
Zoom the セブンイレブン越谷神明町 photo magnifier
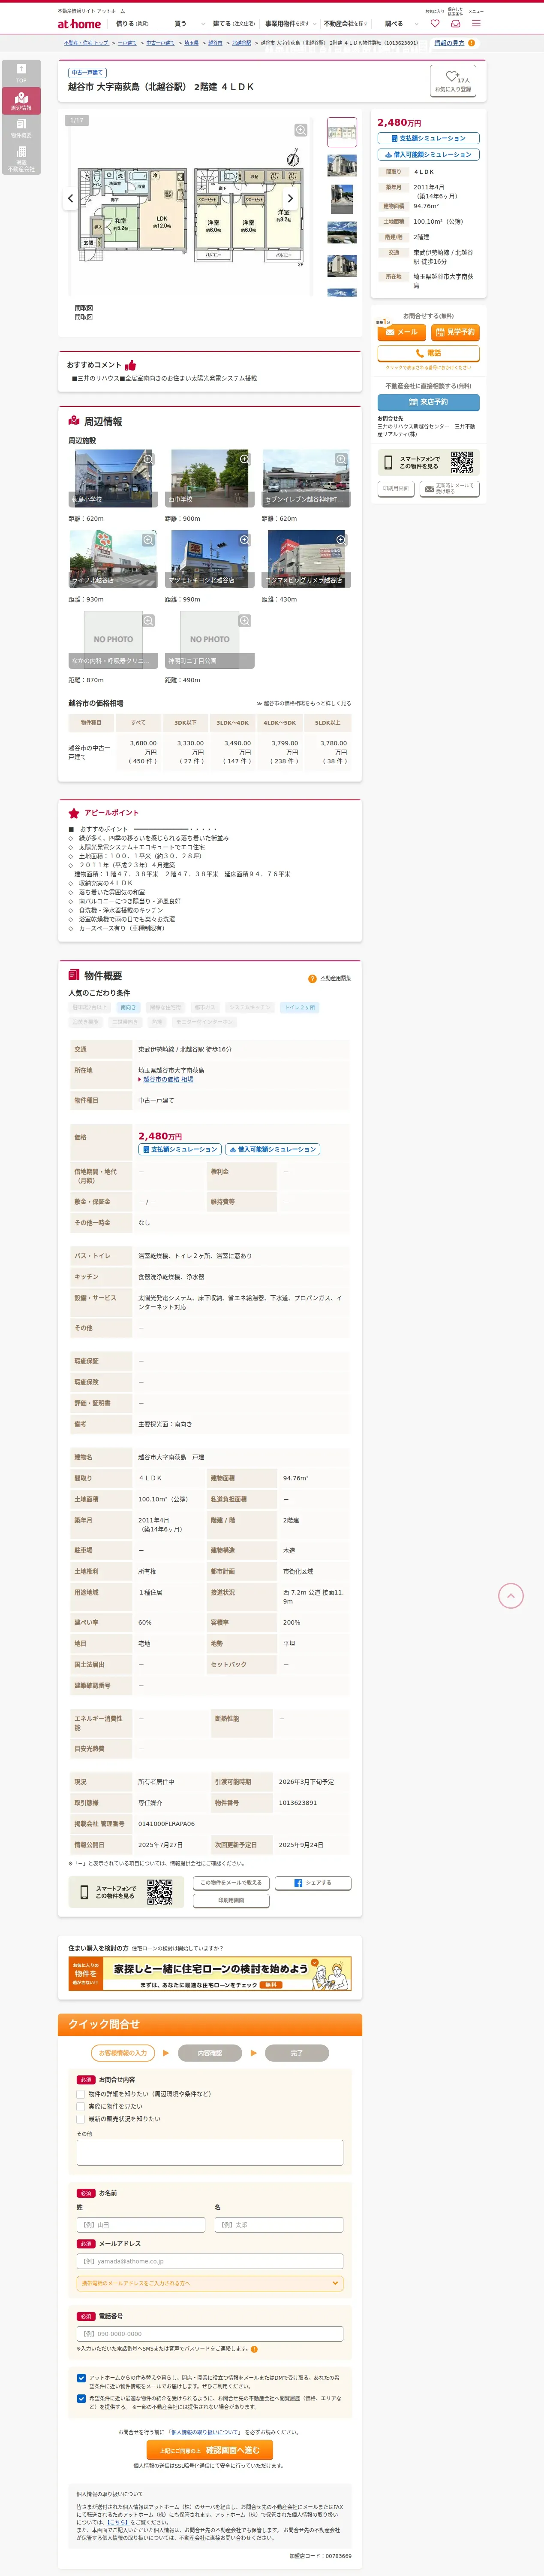point(340,459)
